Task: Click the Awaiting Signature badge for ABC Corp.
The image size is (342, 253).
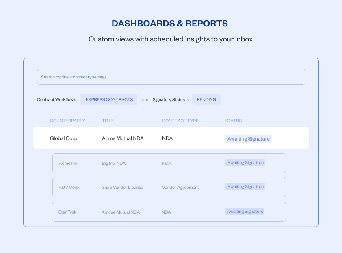Action: point(245,186)
